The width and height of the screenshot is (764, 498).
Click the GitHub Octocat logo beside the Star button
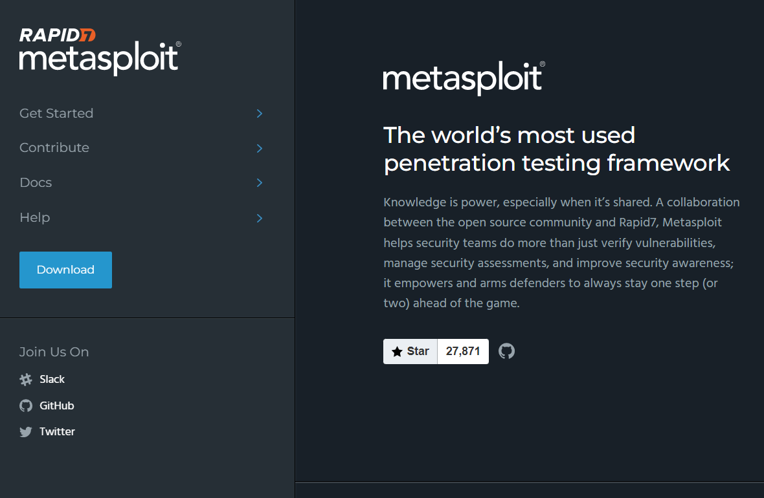506,351
